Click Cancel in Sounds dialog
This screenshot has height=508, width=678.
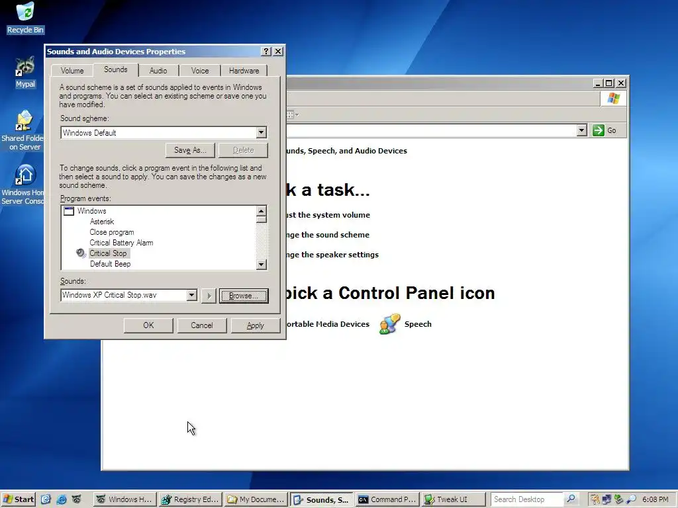[x=202, y=325]
